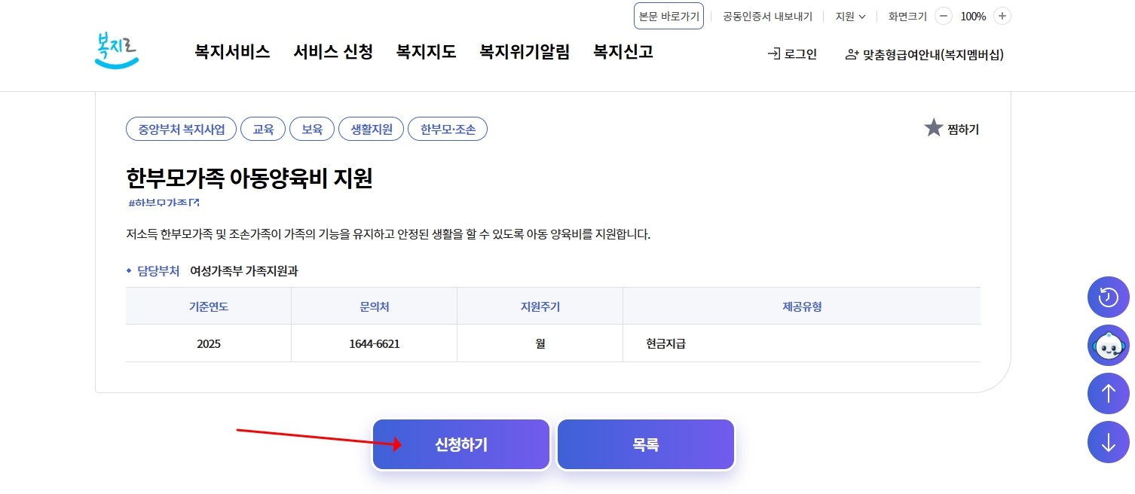Click the minus icon to decrease 화면크기

pyautogui.click(x=943, y=16)
